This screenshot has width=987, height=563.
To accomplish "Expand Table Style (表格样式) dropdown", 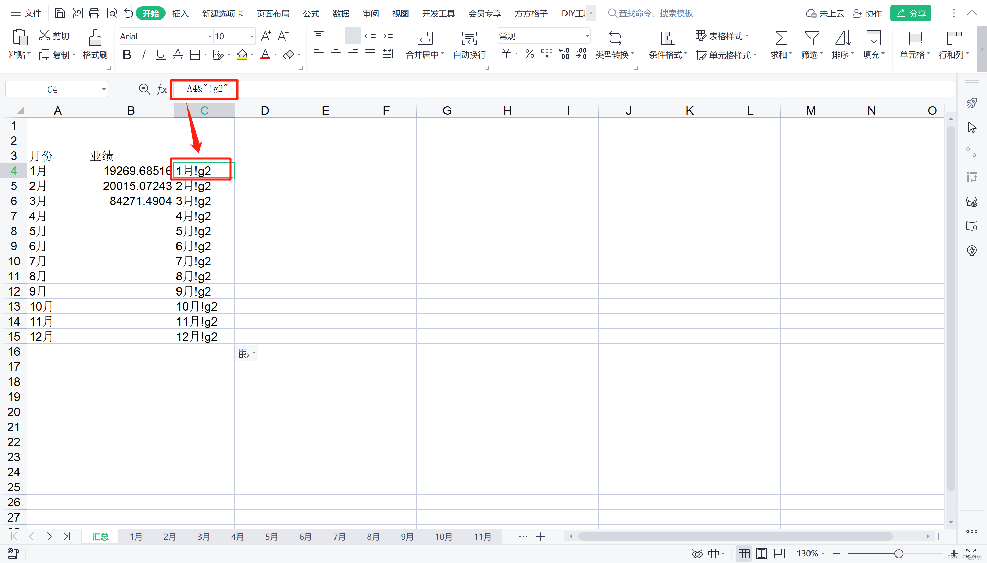I will pos(747,36).
